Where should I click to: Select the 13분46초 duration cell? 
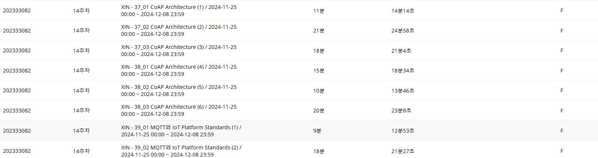pyautogui.click(x=403, y=91)
